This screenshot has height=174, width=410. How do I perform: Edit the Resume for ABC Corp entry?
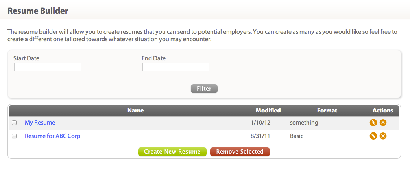(x=373, y=136)
